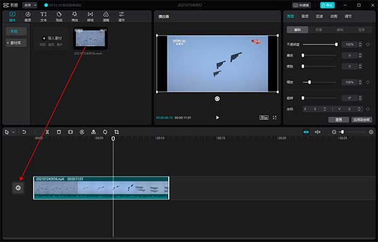This screenshot has height=242, width=378.
Task: Open the Shortcuts button in title bar
Action: click(x=301, y=5)
